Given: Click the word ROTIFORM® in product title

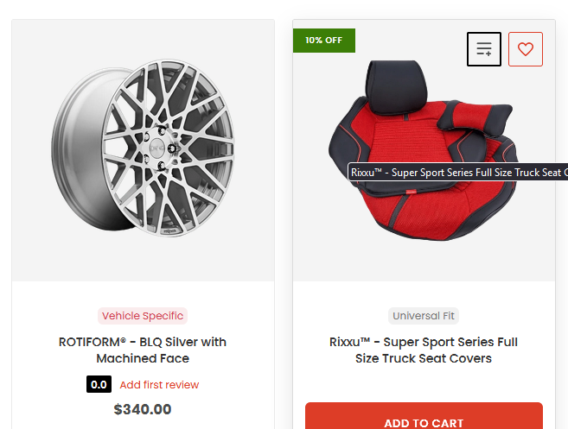Looking at the screenshot, I should (x=89, y=342).
